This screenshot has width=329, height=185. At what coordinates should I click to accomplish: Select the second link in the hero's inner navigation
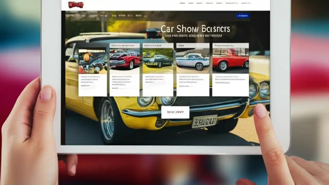pyautogui.click(x=122, y=16)
